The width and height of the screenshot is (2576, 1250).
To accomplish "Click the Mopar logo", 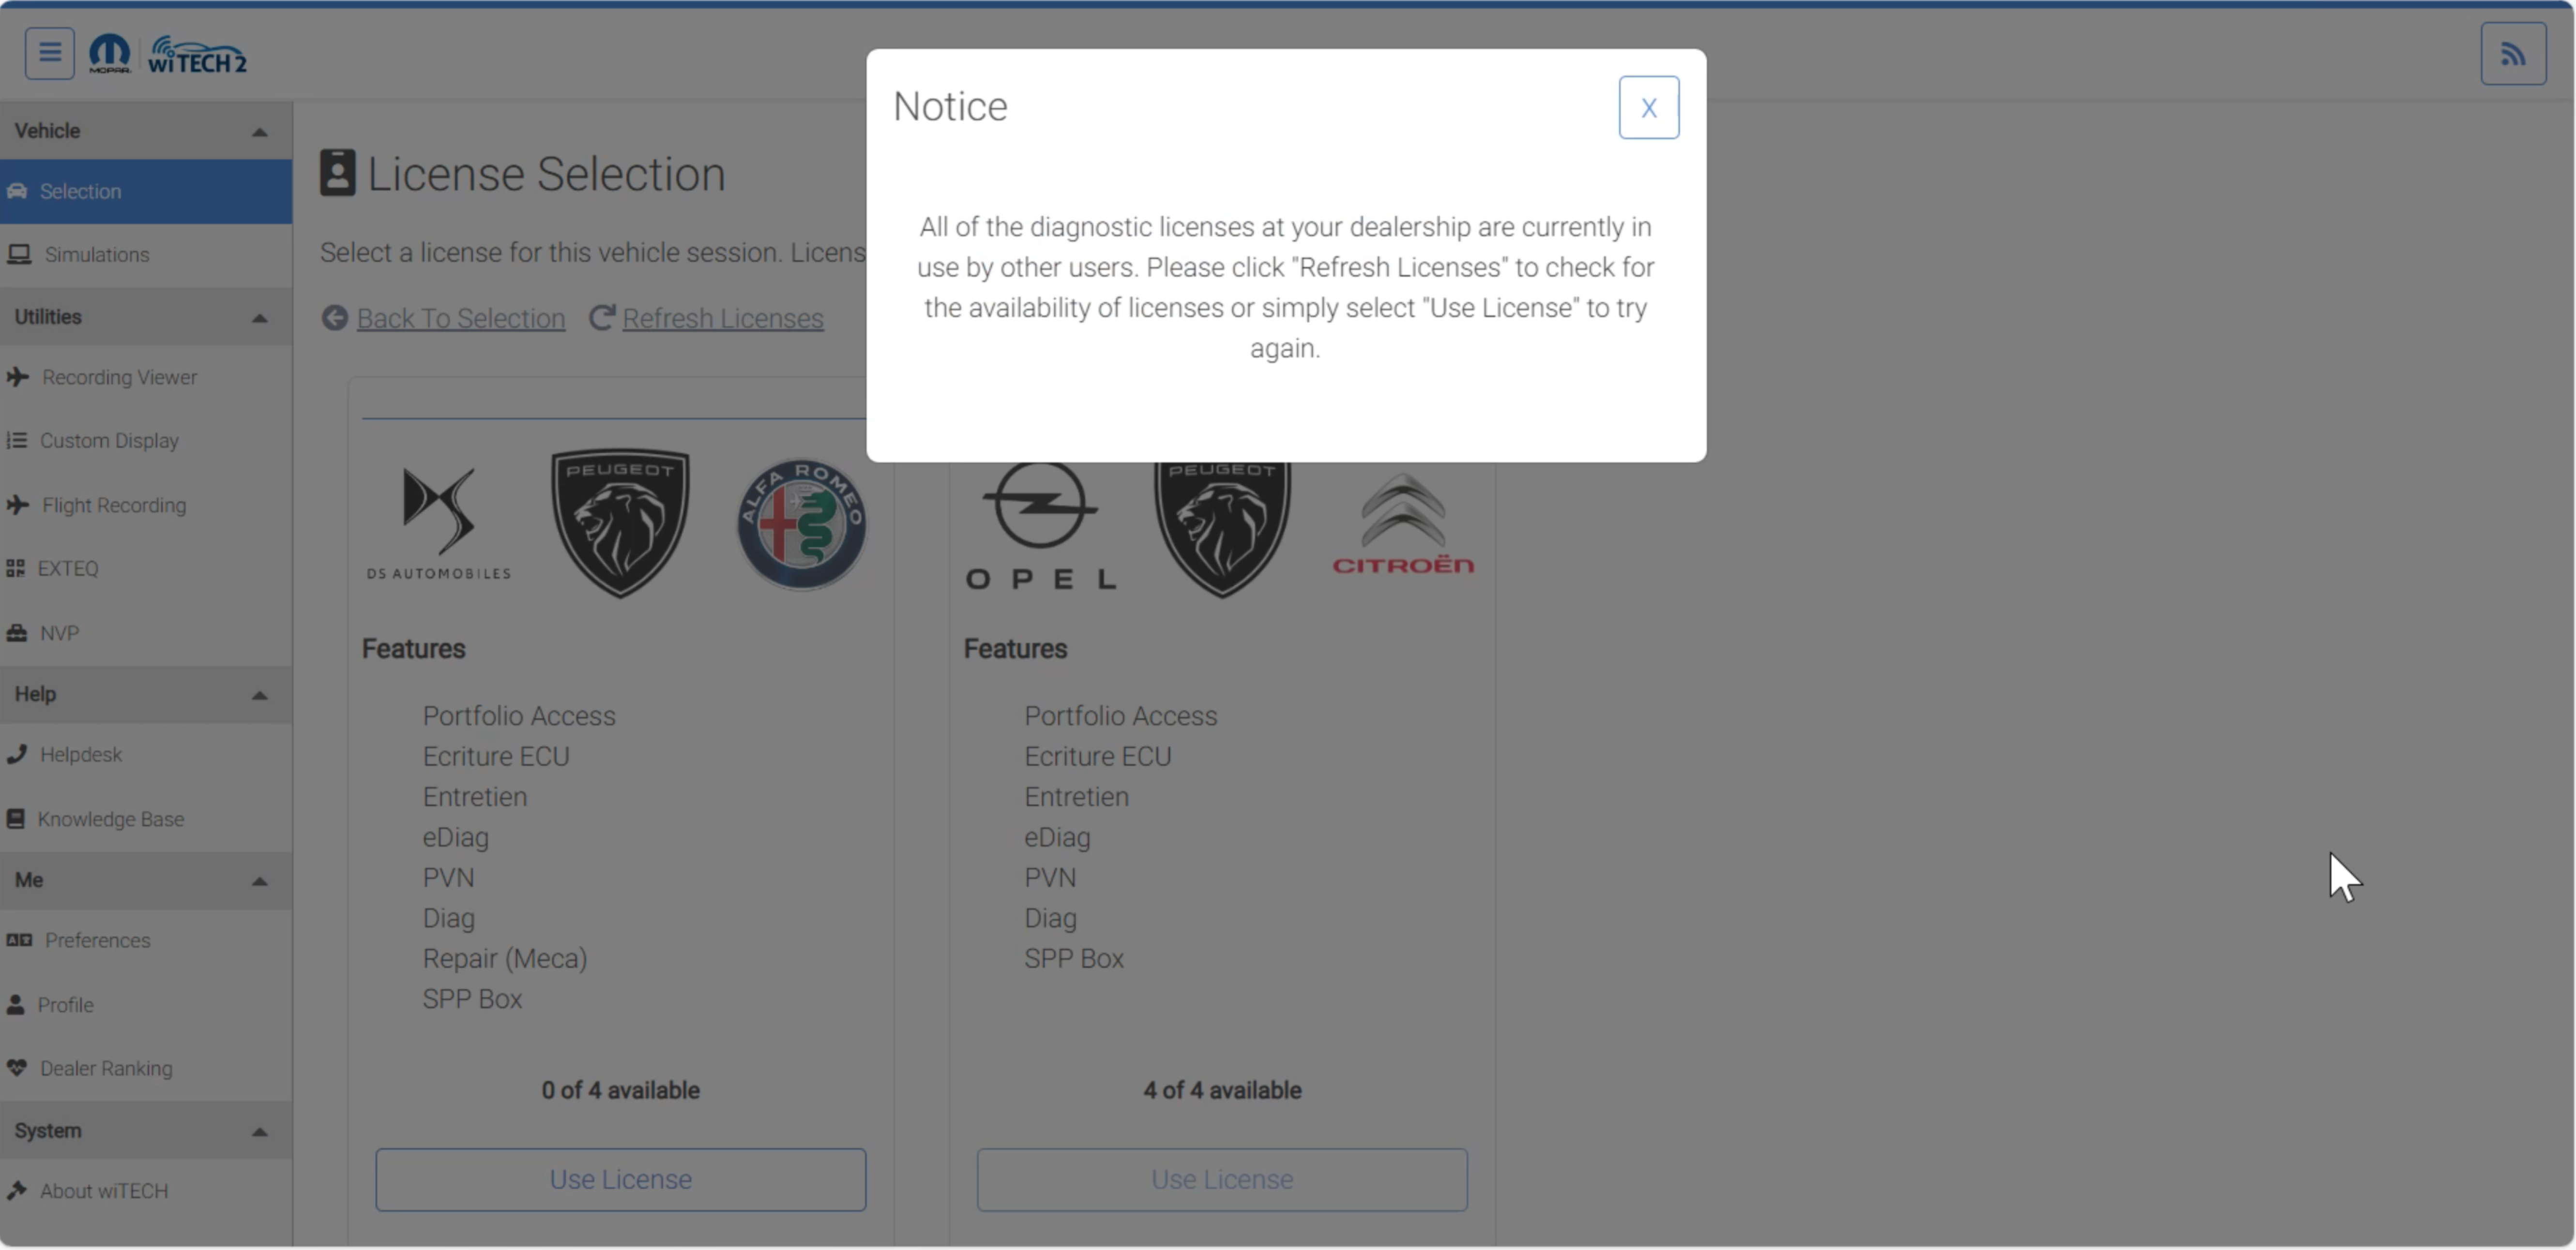I will click(x=110, y=54).
